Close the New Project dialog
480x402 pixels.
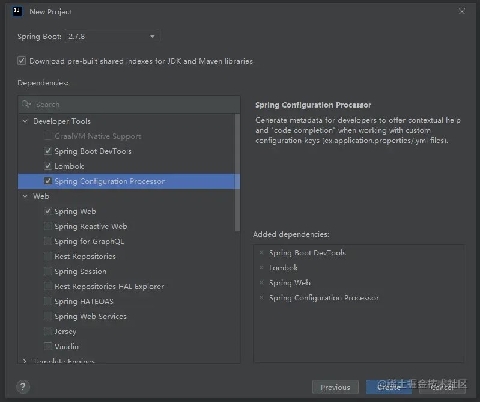[x=462, y=11]
